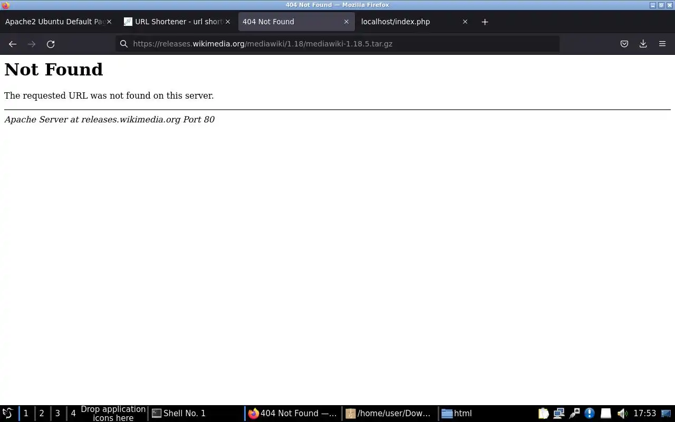The image size is (675, 422).
Task: Maximize the Firefox window
Action: coord(661,5)
